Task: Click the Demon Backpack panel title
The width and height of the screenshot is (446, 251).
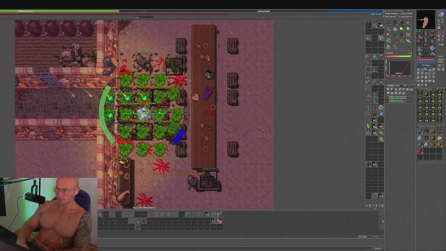Action: pyautogui.click(x=428, y=127)
